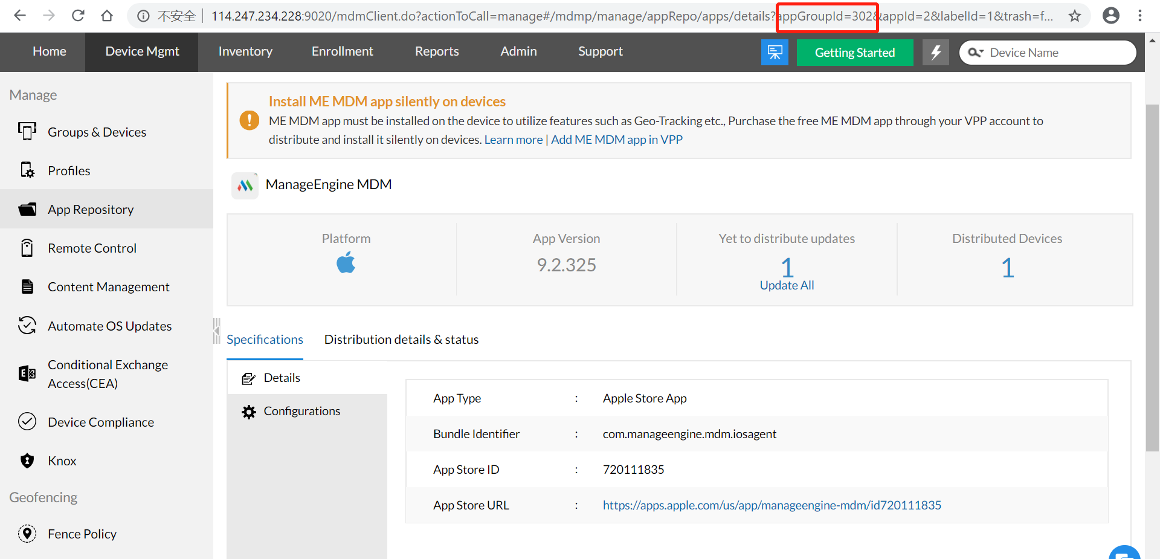Open the Home menu
Viewport: 1160px width, 559px height.
click(50, 52)
